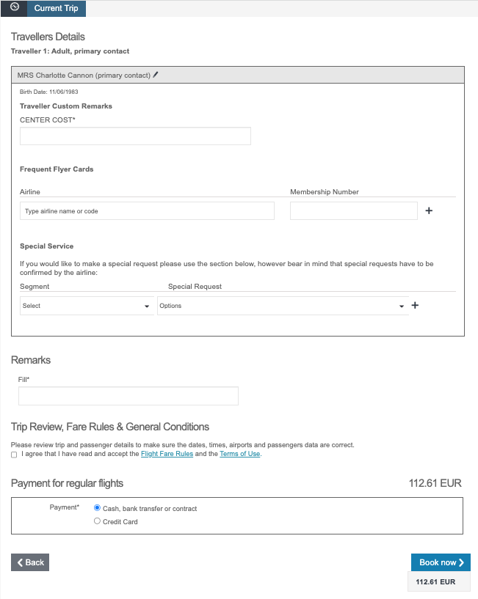Image resolution: width=478 pixels, height=599 pixels.
Task: Click into the Remarks Fill field
Action: 128,397
